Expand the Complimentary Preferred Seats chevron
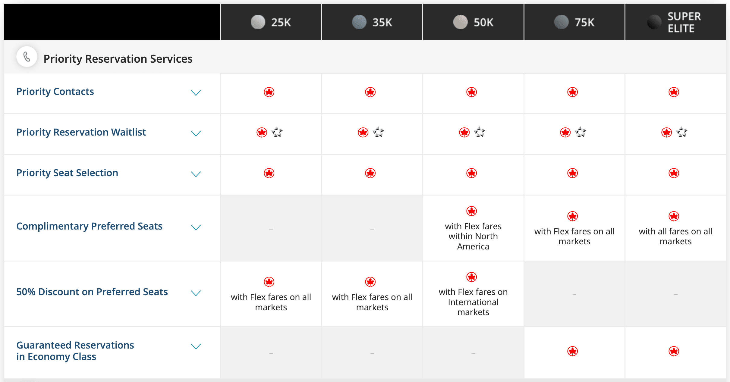The image size is (730, 382). 196,227
